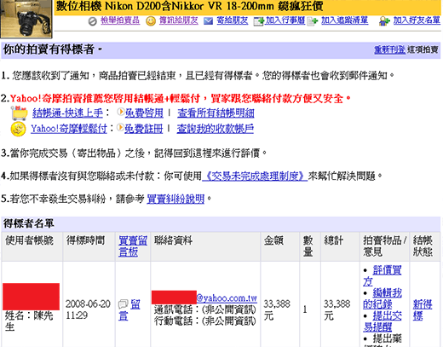The width and height of the screenshot is (443, 347).
Task: Click the 行動電話 non-public info line
Action: tap(205, 321)
